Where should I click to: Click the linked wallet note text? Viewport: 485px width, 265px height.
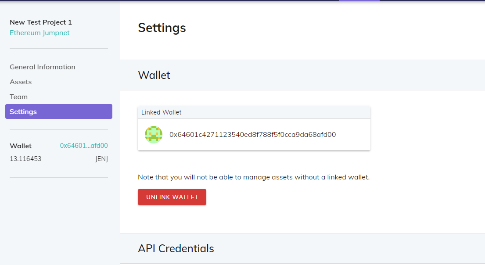254,177
